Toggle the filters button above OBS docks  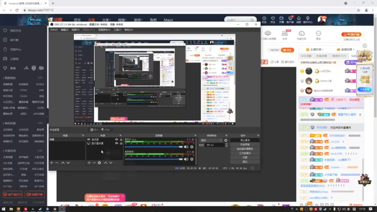coord(106,130)
